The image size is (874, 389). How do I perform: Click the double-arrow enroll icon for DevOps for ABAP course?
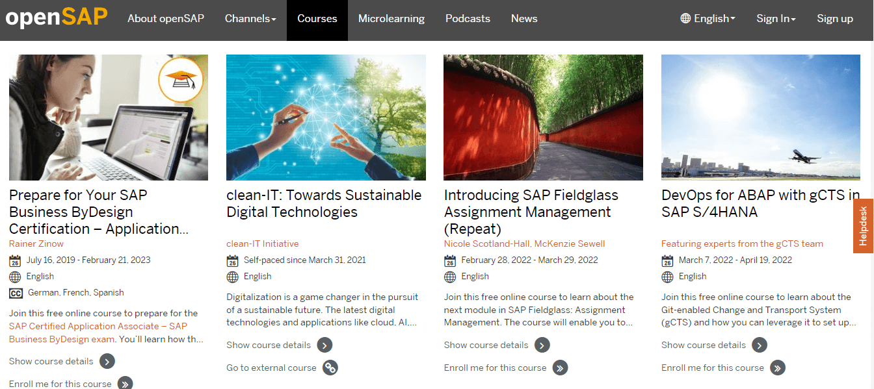(x=778, y=368)
